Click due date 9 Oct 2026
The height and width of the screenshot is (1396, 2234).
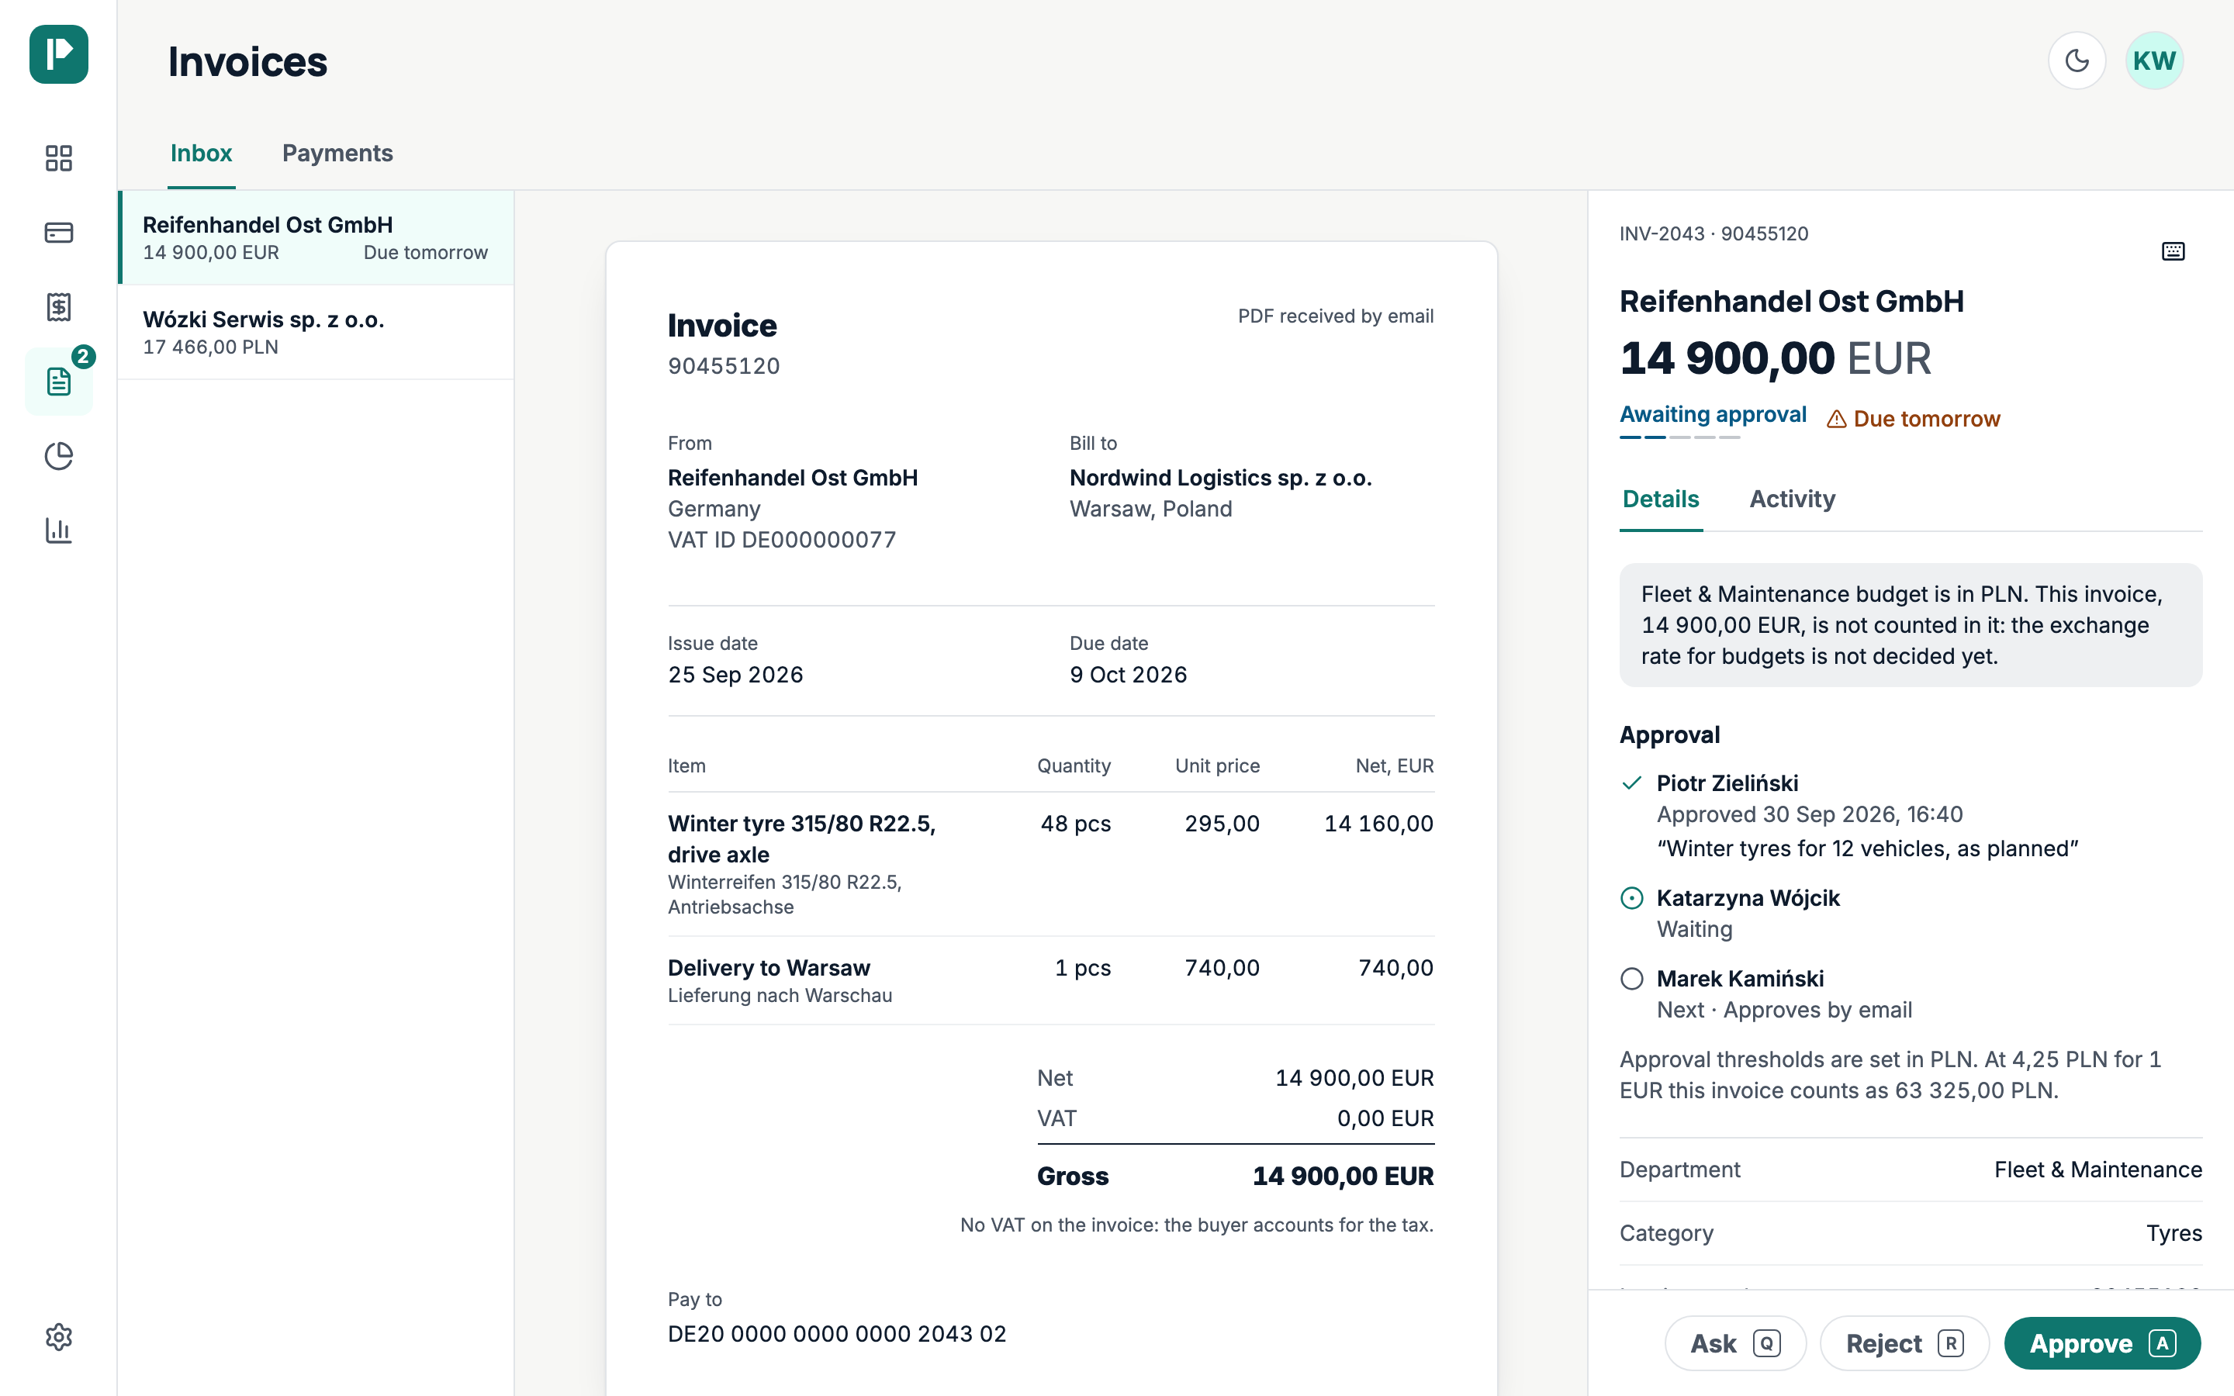1128,675
